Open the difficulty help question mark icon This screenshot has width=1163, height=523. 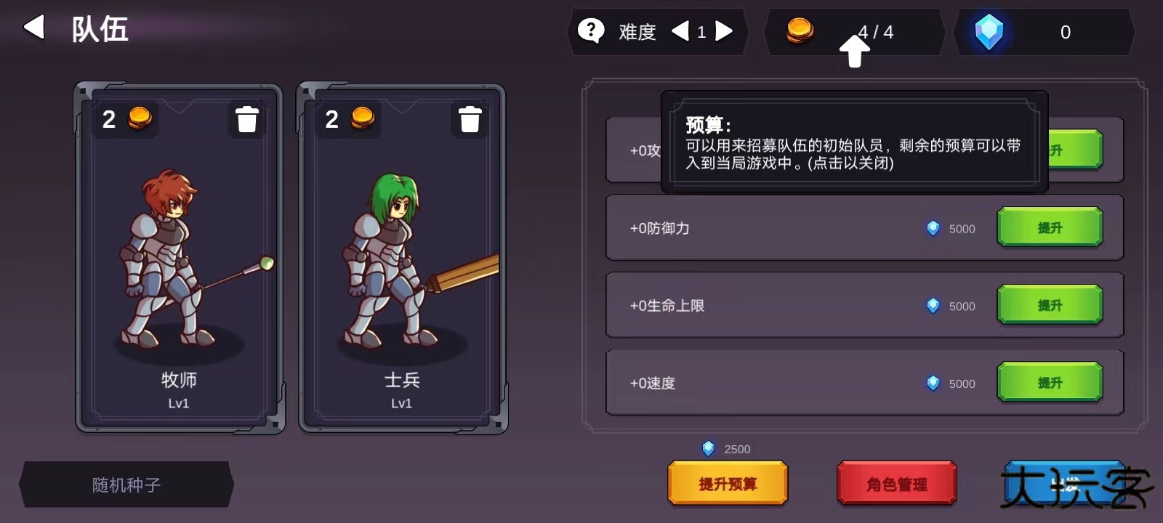591,31
